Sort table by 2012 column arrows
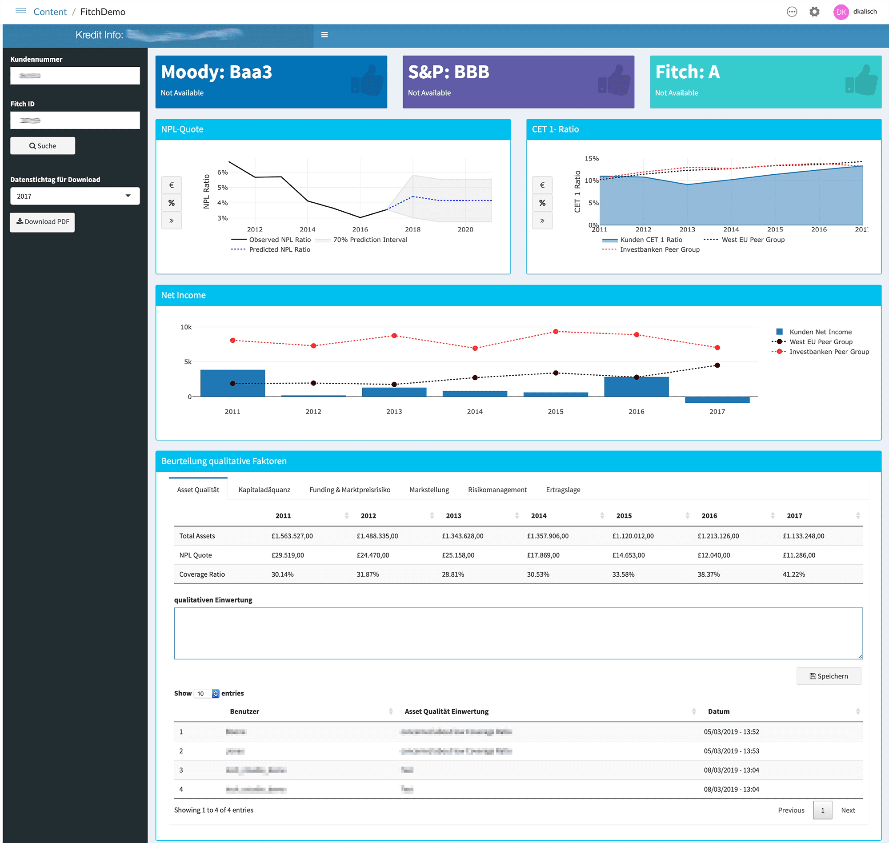Viewport: 889px width, 843px height. (432, 515)
